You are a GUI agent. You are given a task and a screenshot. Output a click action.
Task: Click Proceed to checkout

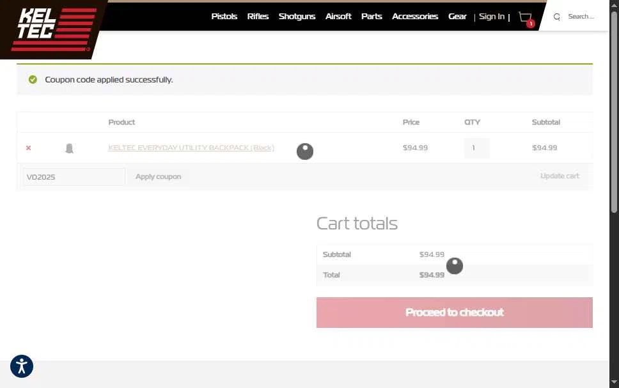[455, 312]
